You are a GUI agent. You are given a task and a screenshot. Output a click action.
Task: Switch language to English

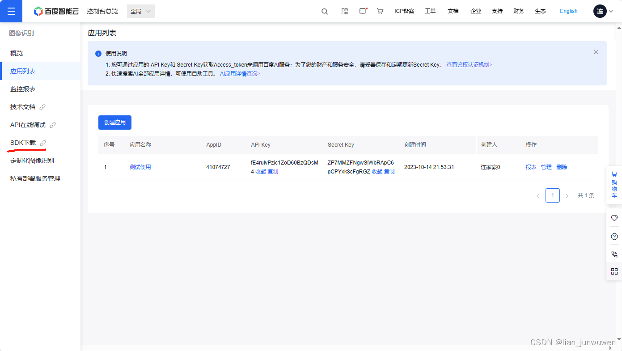click(x=569, y=11)
